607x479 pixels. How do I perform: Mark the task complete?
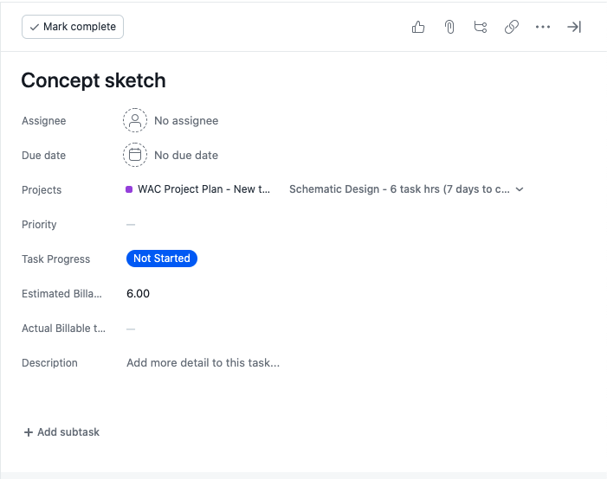click(x=73, y=27)
